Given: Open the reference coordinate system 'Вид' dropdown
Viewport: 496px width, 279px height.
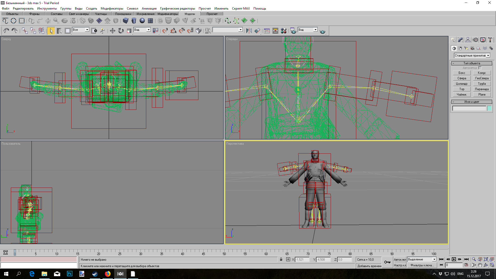Looking at the screenshot, I should click(149, 30).
